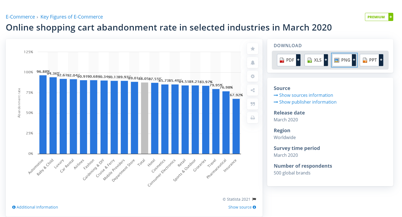Click the flag icon near Statista 2021

(254, 199)
